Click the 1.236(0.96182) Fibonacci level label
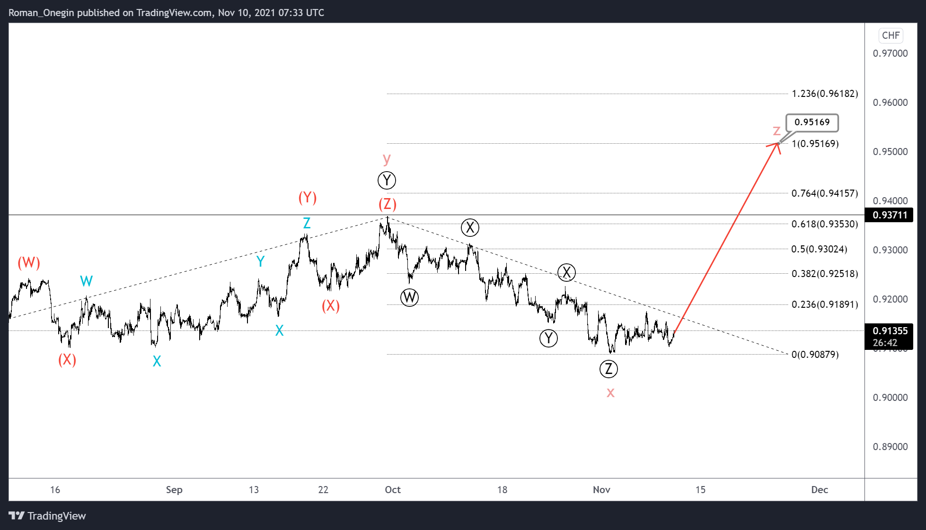Screen dimensions: 926x530 [824, 94]
